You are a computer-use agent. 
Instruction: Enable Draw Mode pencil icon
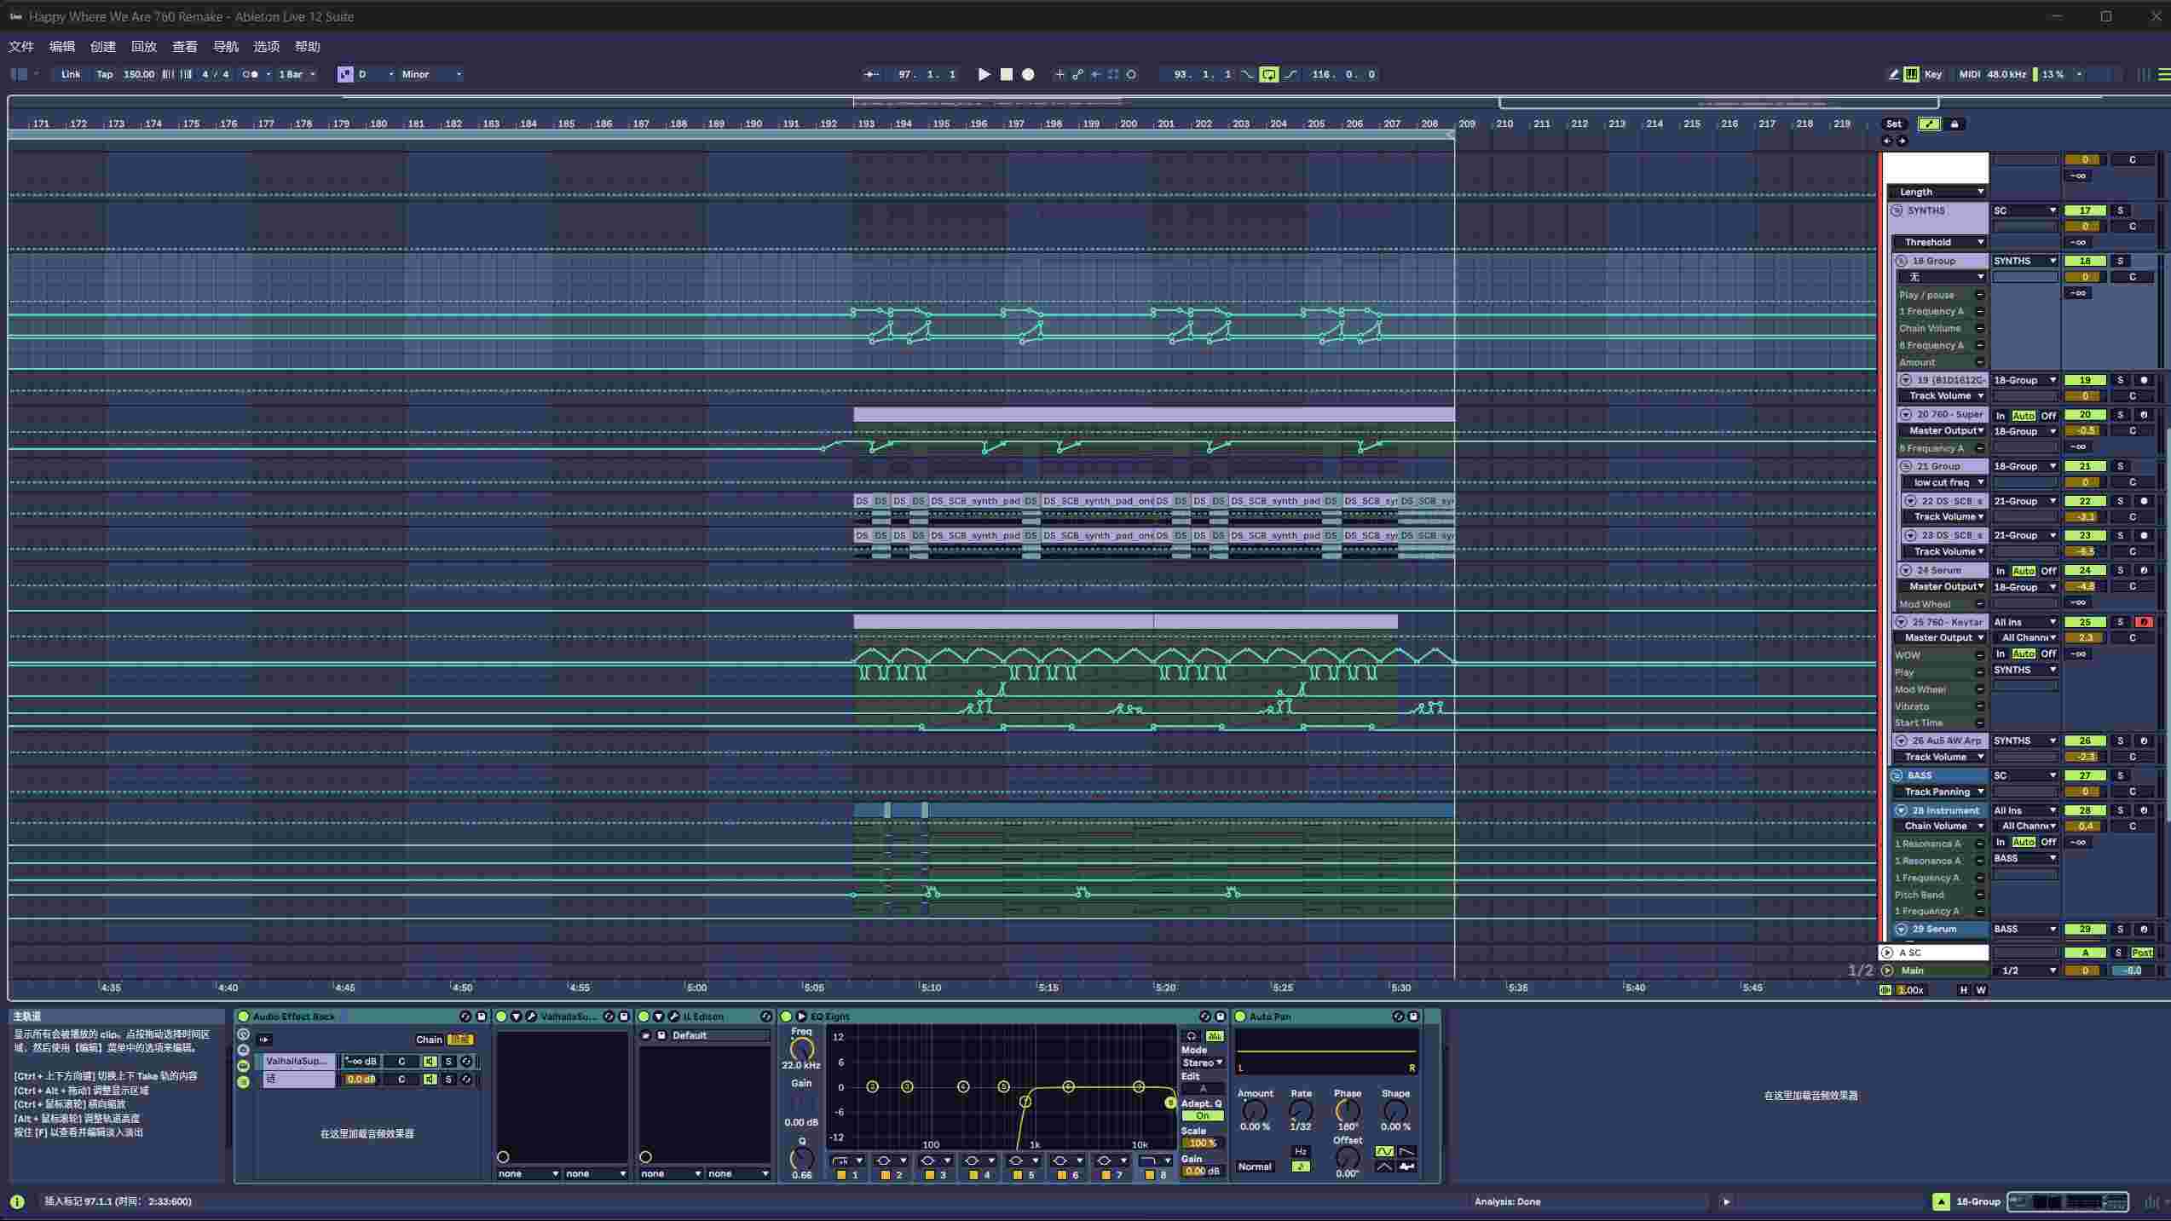[x=1894, y=74]
